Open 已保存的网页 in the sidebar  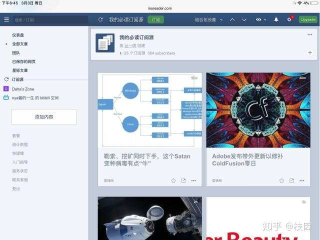click(x=23, y=61)
